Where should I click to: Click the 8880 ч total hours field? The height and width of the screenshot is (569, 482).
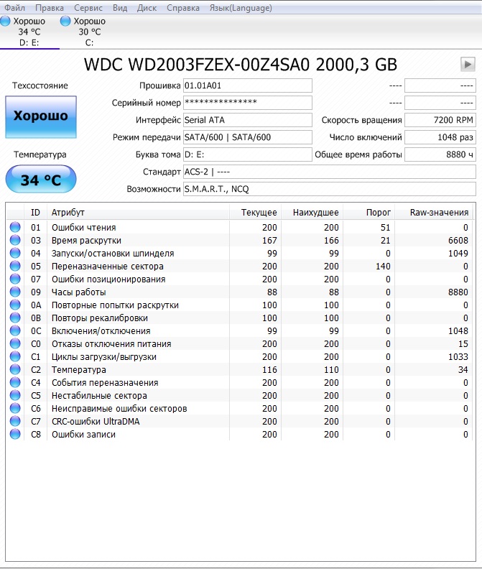440,154
